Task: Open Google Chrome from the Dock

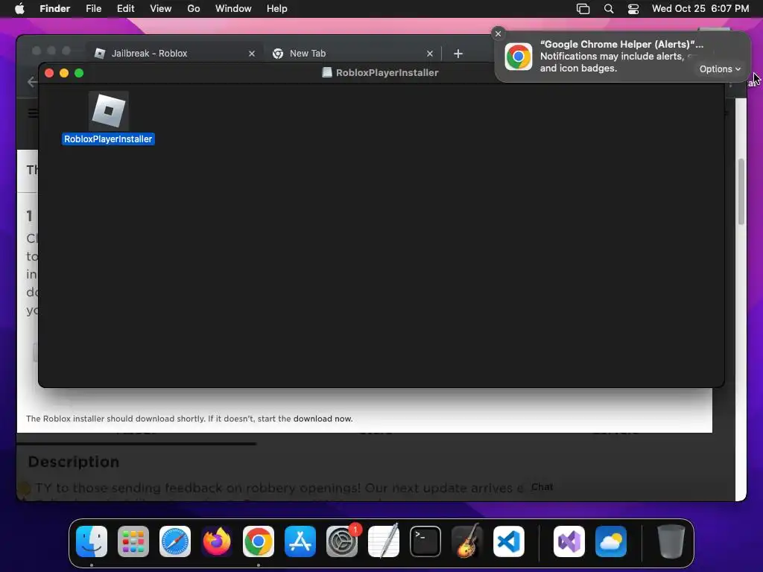Action: (259, 541)
